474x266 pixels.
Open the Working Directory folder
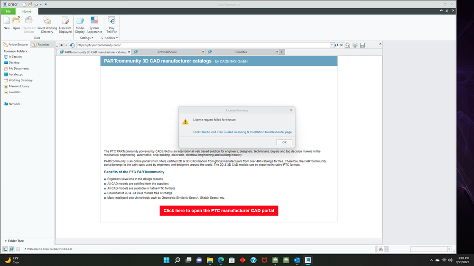click(x=18, y=80)
